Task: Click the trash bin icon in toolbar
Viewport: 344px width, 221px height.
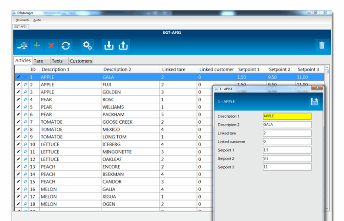Action: tap(322, 45)
